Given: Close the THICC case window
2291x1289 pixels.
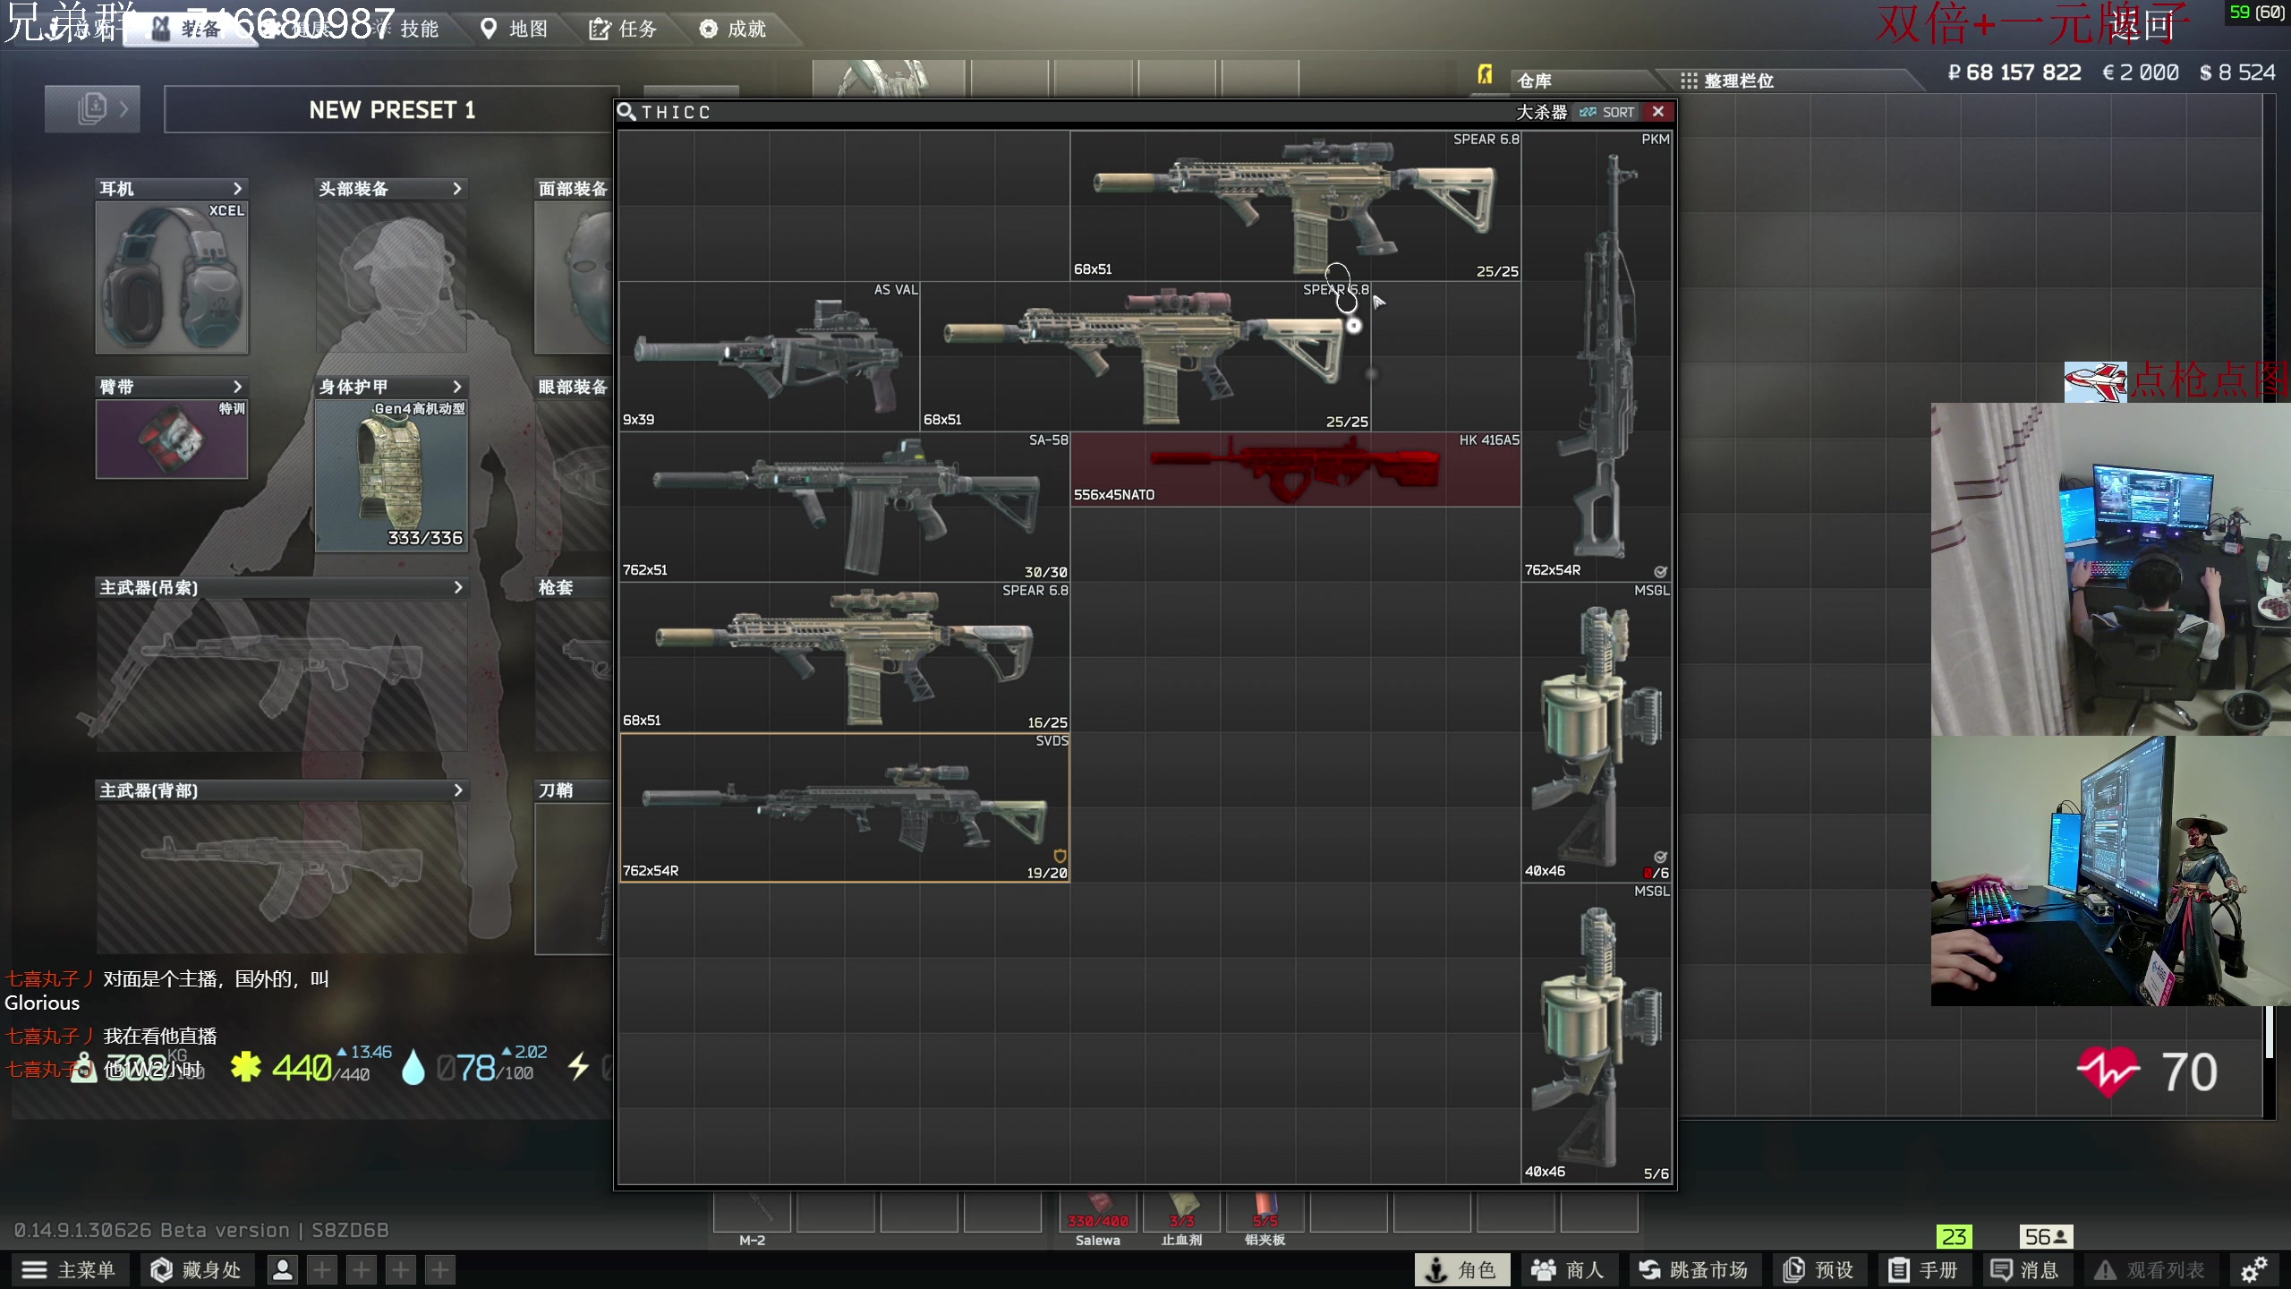Looking at the screenshot, I should (x=1658, y=112).
